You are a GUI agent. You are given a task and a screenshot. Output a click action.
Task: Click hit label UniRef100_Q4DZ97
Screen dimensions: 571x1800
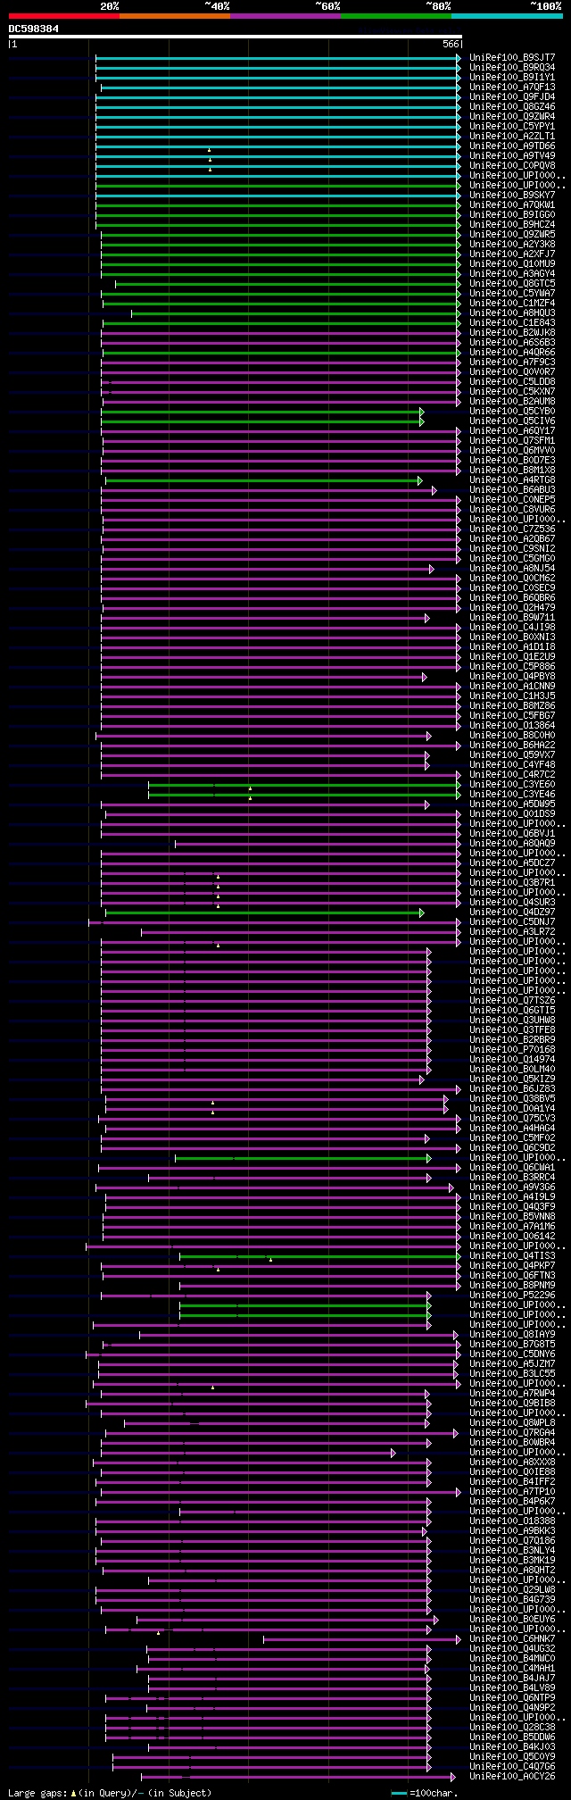tap(512, 912)
